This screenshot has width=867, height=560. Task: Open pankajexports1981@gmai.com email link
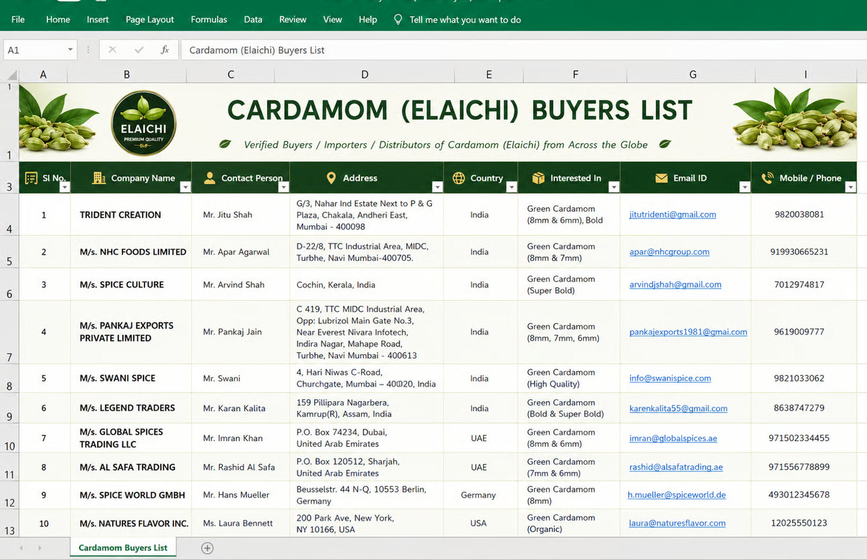point(688,332)
